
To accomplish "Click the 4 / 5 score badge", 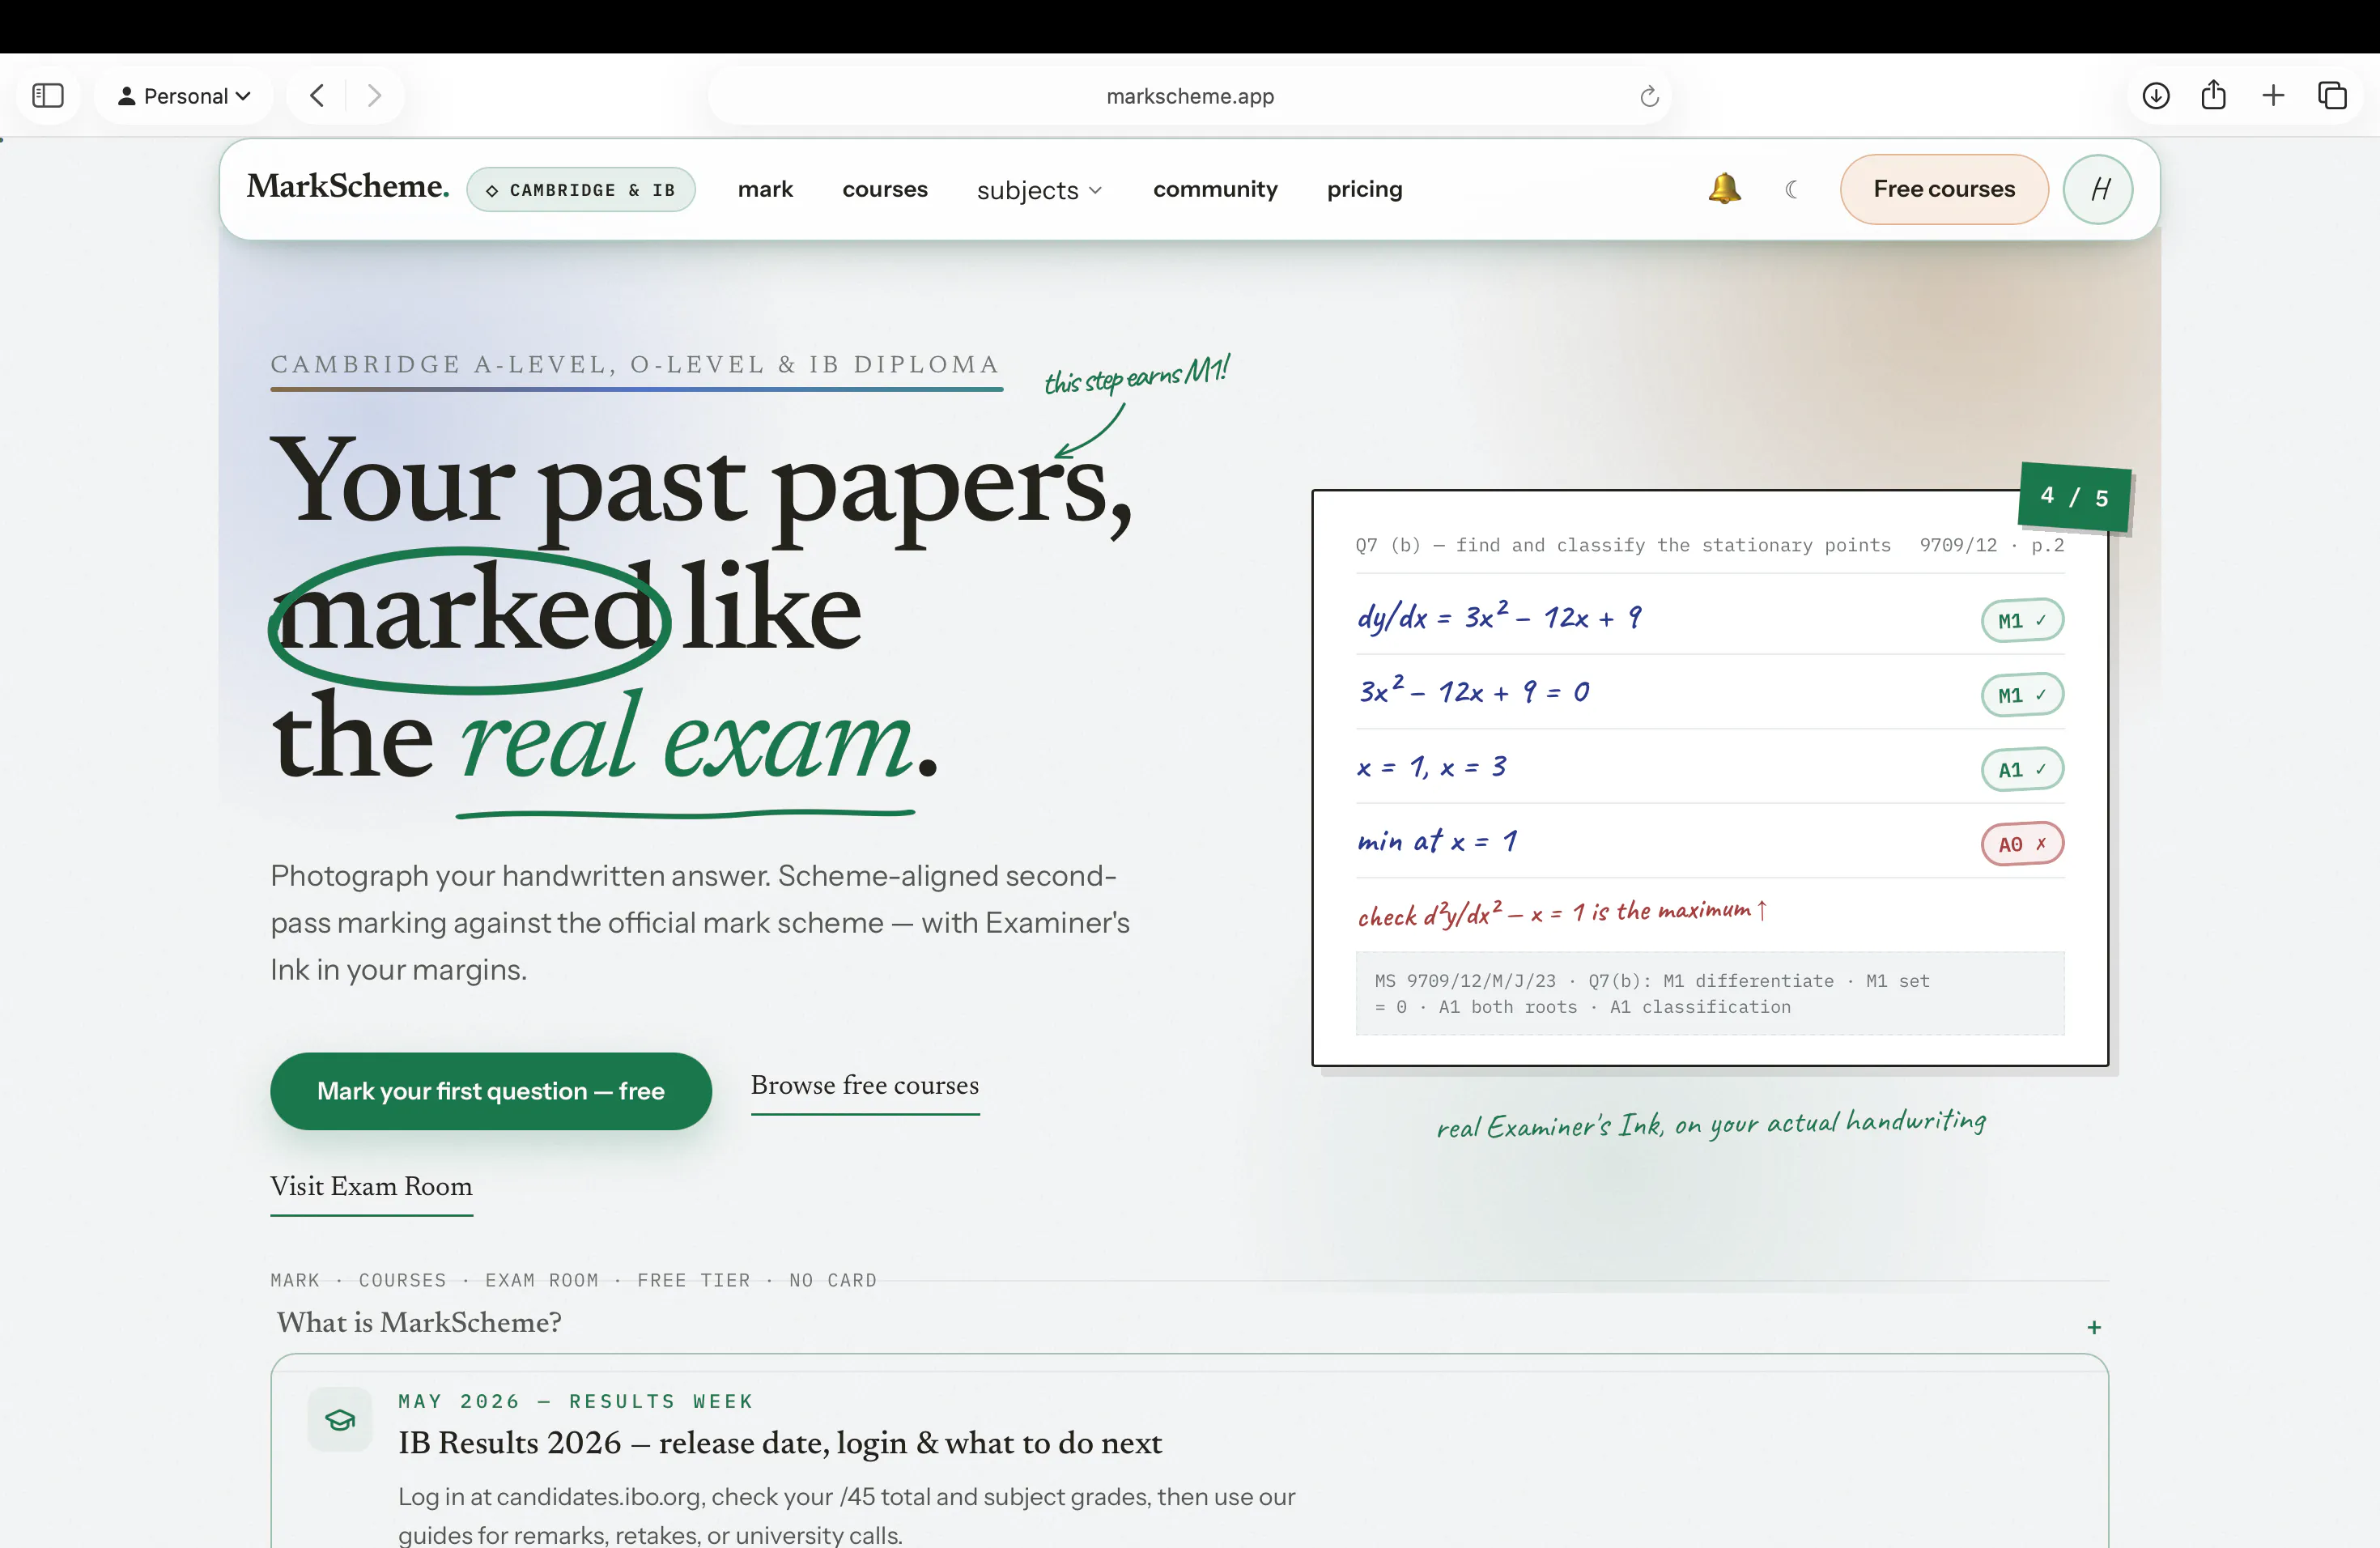I will pyautogui.click(x=2074, y=496).
